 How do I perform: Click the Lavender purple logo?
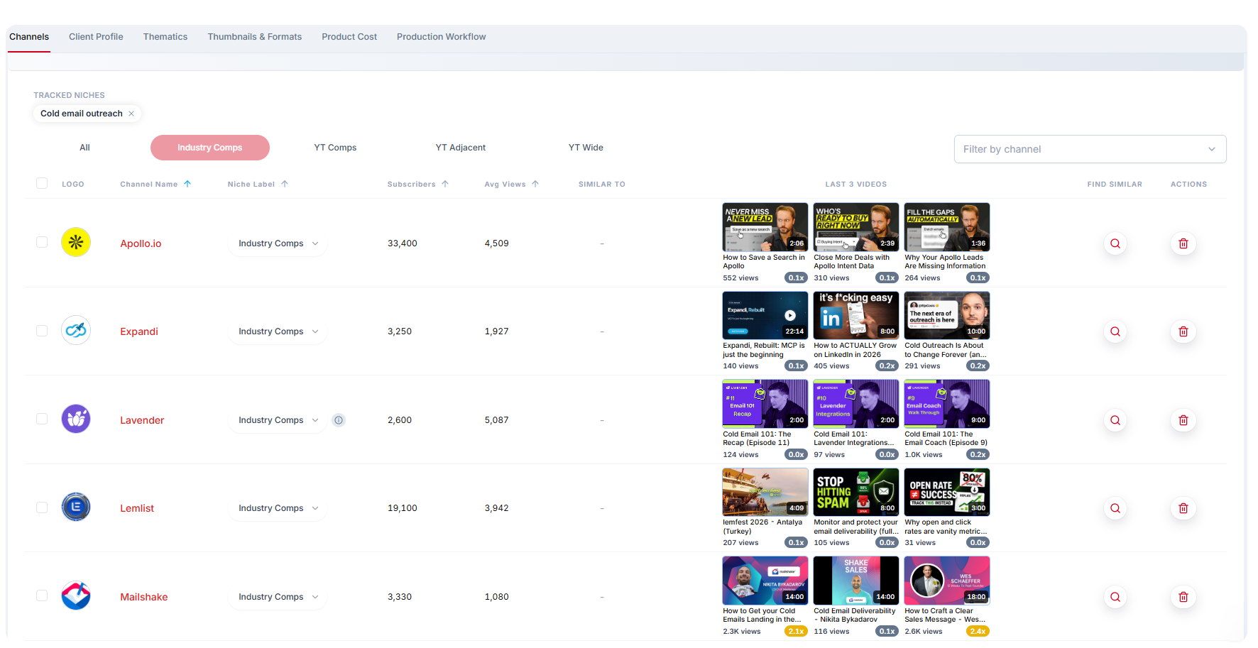(76, 419)
